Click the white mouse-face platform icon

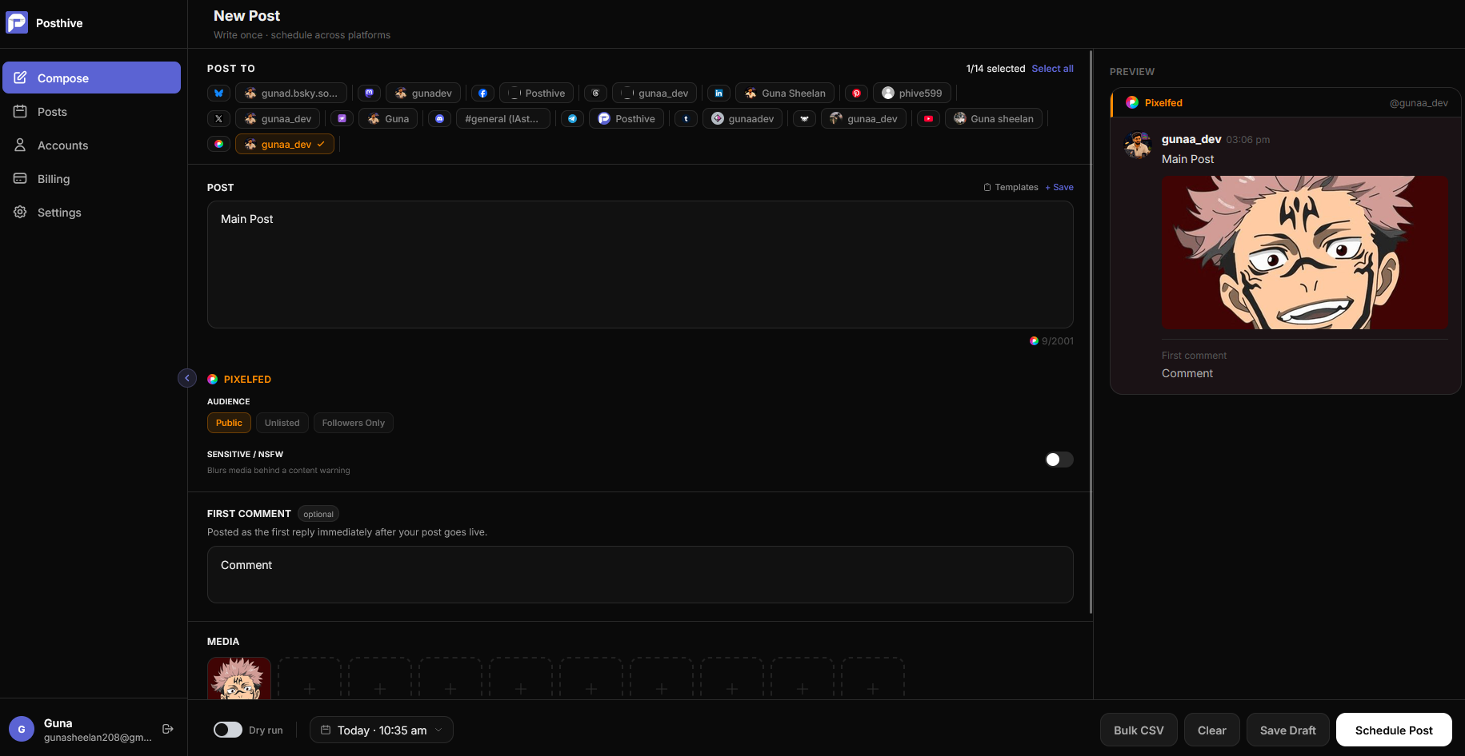pos(804,119)
